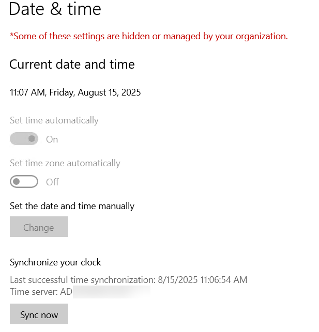Click the red managed-by-organization notice
This screenshot has height=332, width=319.
tap(149, 36)
